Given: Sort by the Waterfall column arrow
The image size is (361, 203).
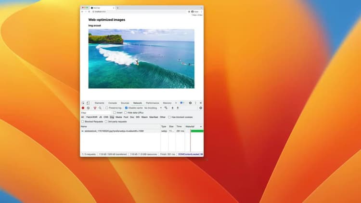Looking at the screenshot, I should 201,127.
